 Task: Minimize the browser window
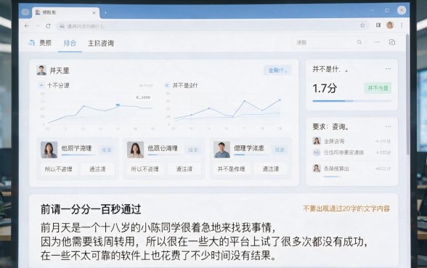pos(373,10)
